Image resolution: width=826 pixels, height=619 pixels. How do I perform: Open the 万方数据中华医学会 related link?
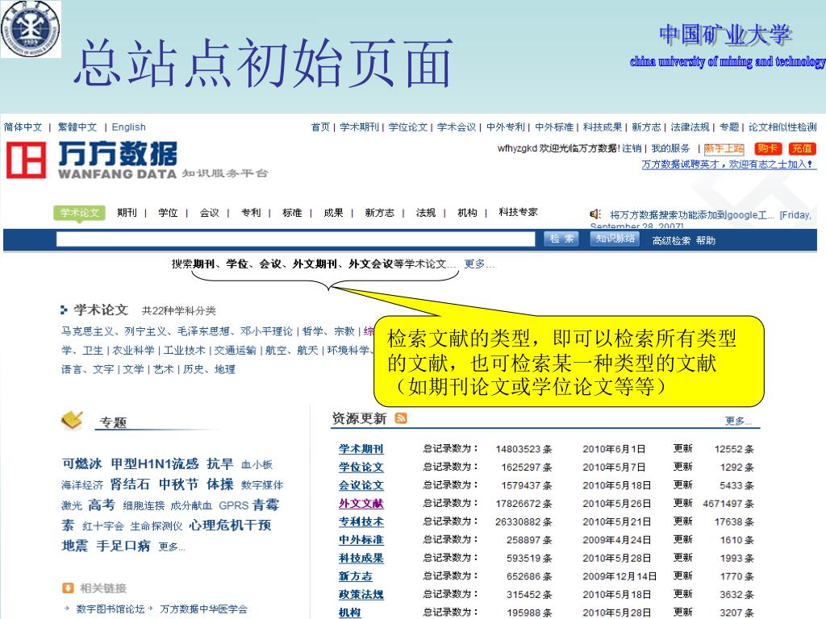[x=203, y=609]
